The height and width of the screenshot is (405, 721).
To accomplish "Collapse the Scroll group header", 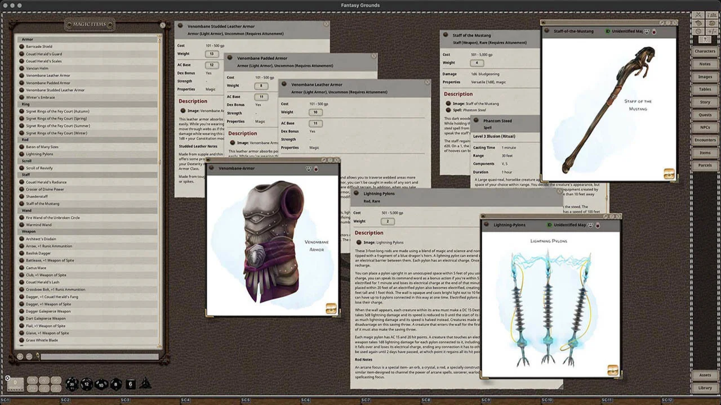I will (88, 161).
